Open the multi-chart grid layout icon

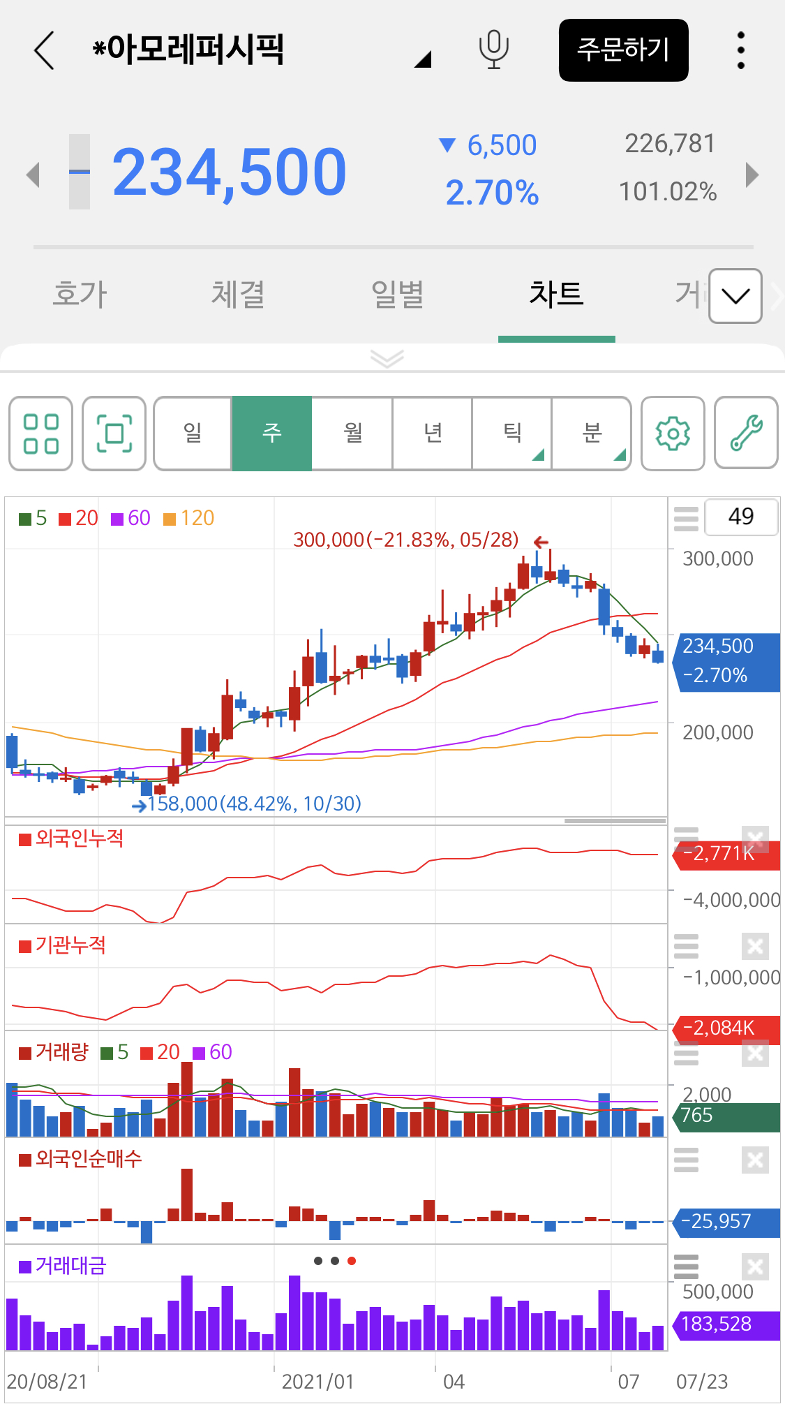pos(40,434)
